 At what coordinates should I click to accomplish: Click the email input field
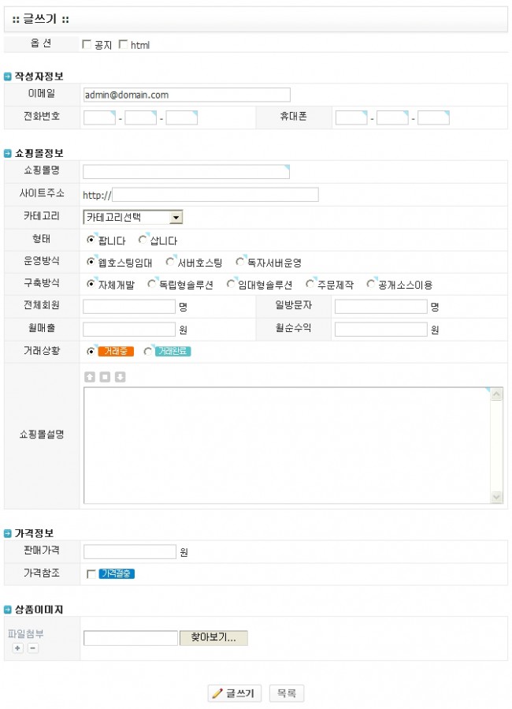coord(187,95)
